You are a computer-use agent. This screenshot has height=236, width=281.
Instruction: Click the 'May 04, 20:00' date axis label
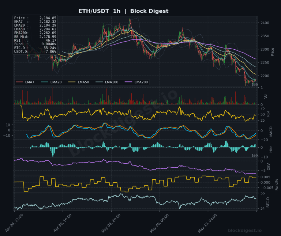111,223
